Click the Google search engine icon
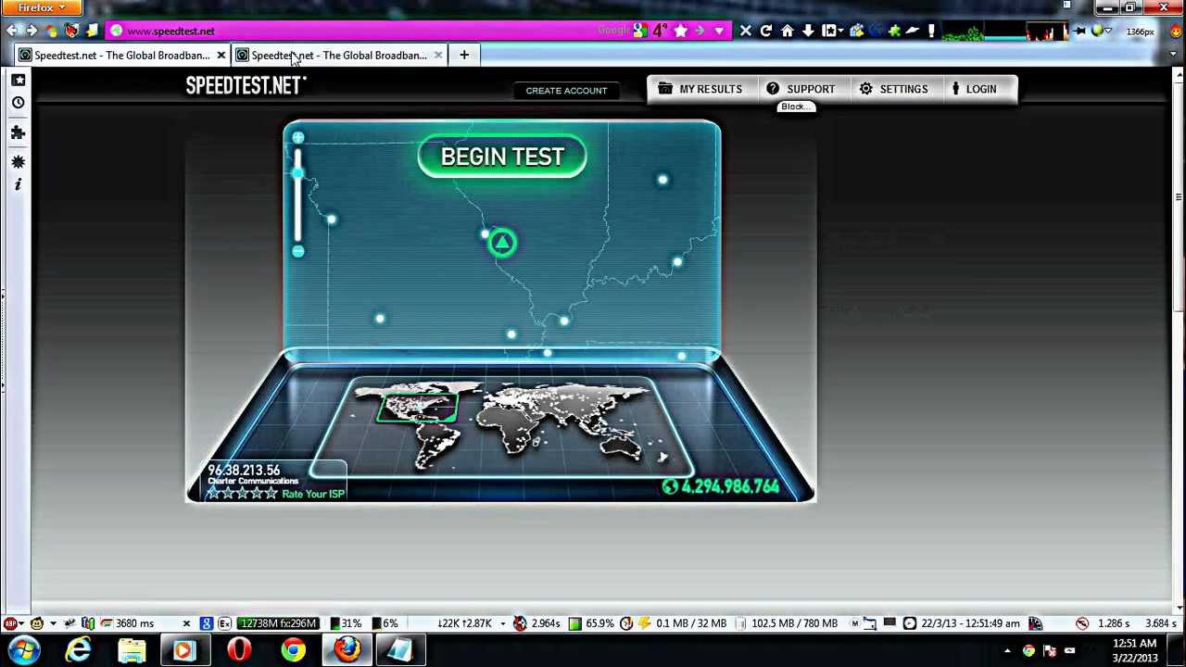Screen dimensions: 1186x667 [639, 31]
